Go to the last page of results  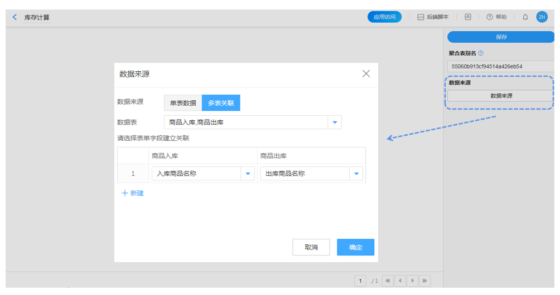(425, 281)
